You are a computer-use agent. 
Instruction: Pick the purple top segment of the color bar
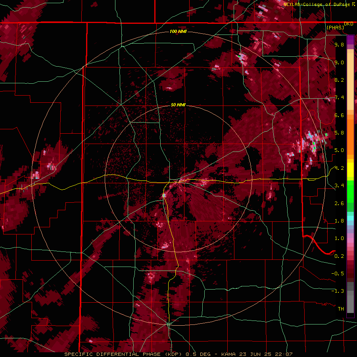click(350, 40)
